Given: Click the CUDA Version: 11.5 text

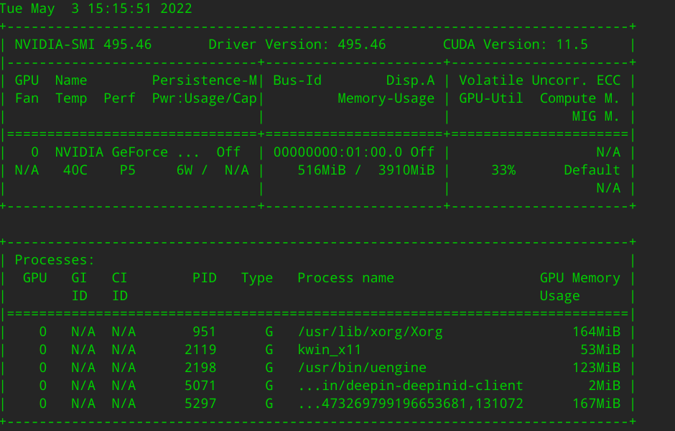Looking at the screenshot, I should click(x=516, y=45).
